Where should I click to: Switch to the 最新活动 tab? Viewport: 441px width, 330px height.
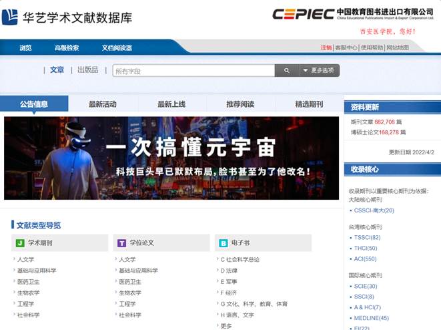click(x=103, y=104)
